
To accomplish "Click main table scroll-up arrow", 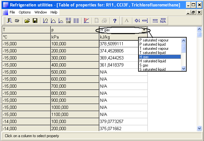I will 199,29.
